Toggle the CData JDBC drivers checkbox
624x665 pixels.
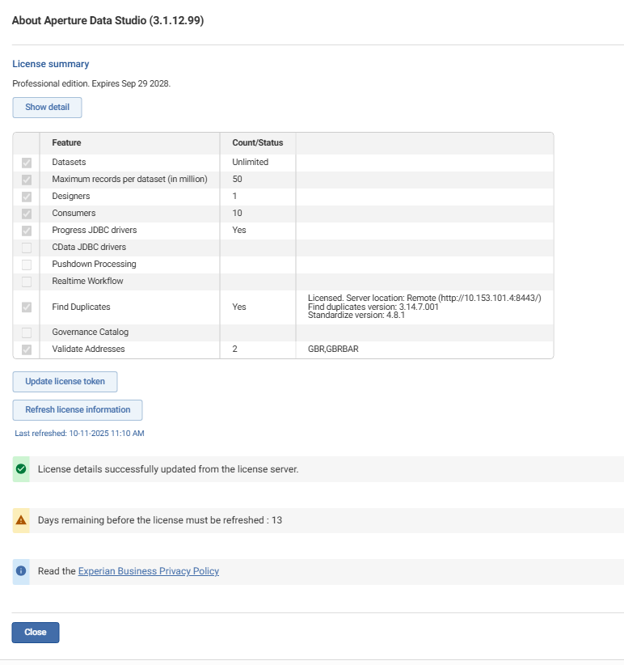point(26,248)
